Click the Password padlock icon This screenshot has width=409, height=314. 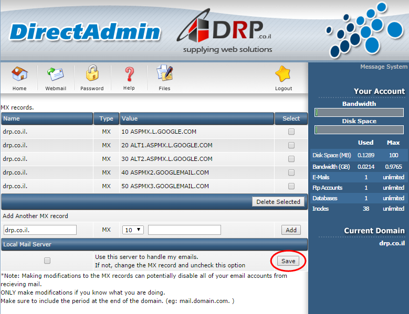92,74
